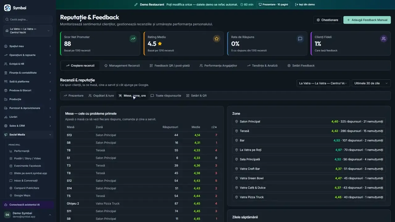This screenshot has height=222, width=395.
Task: Open the Ghișeu 2 table row
Action: point(142,203)
